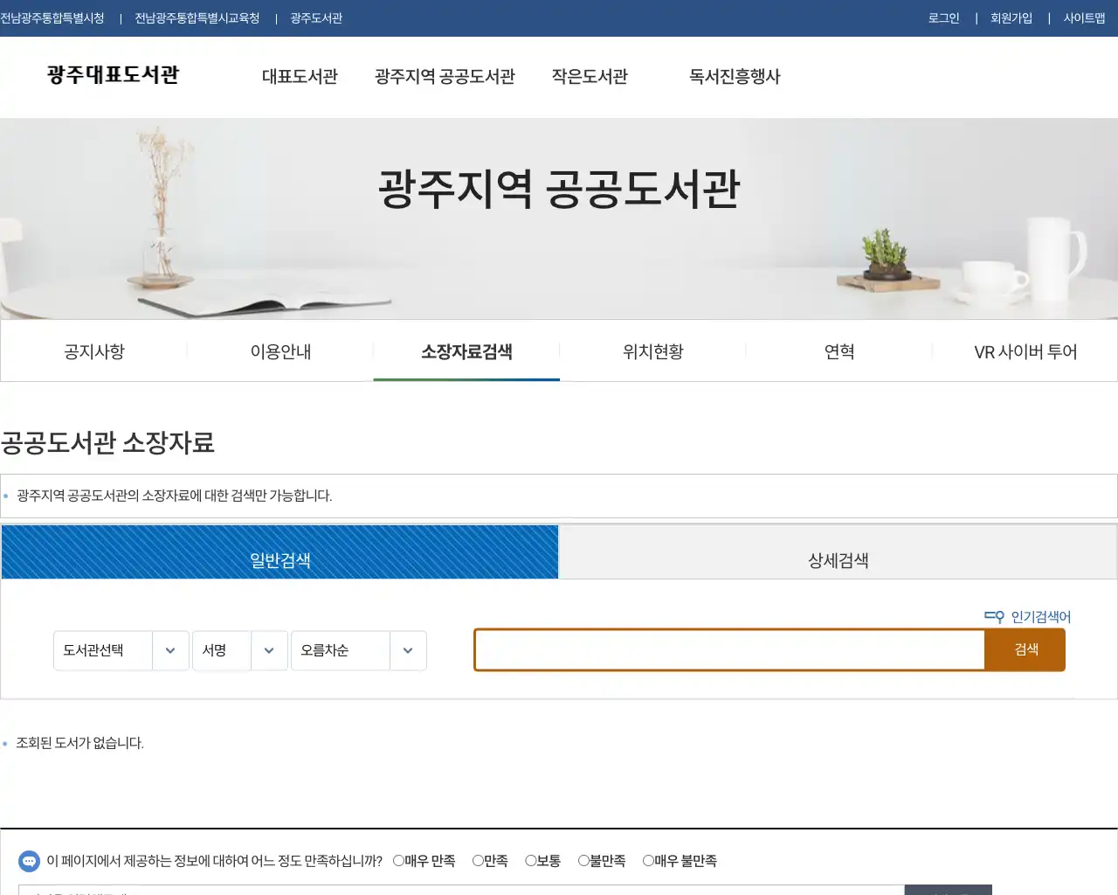Open the 작은도서관 main menu
The height and width of the screenshot is (895, 1118).
tap(590, 77)
